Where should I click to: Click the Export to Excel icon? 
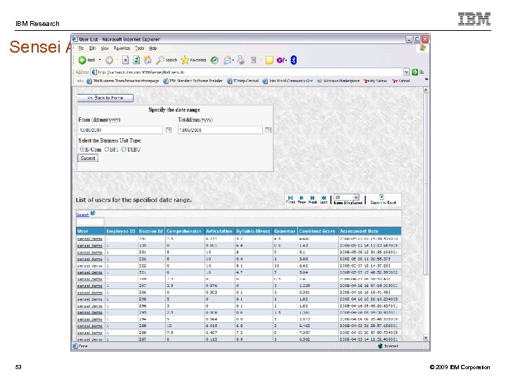click(x=382, y=197)
